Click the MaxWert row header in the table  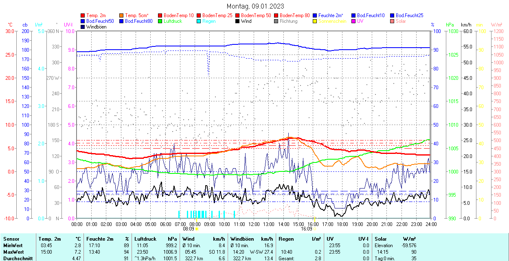tap(13, 252)
